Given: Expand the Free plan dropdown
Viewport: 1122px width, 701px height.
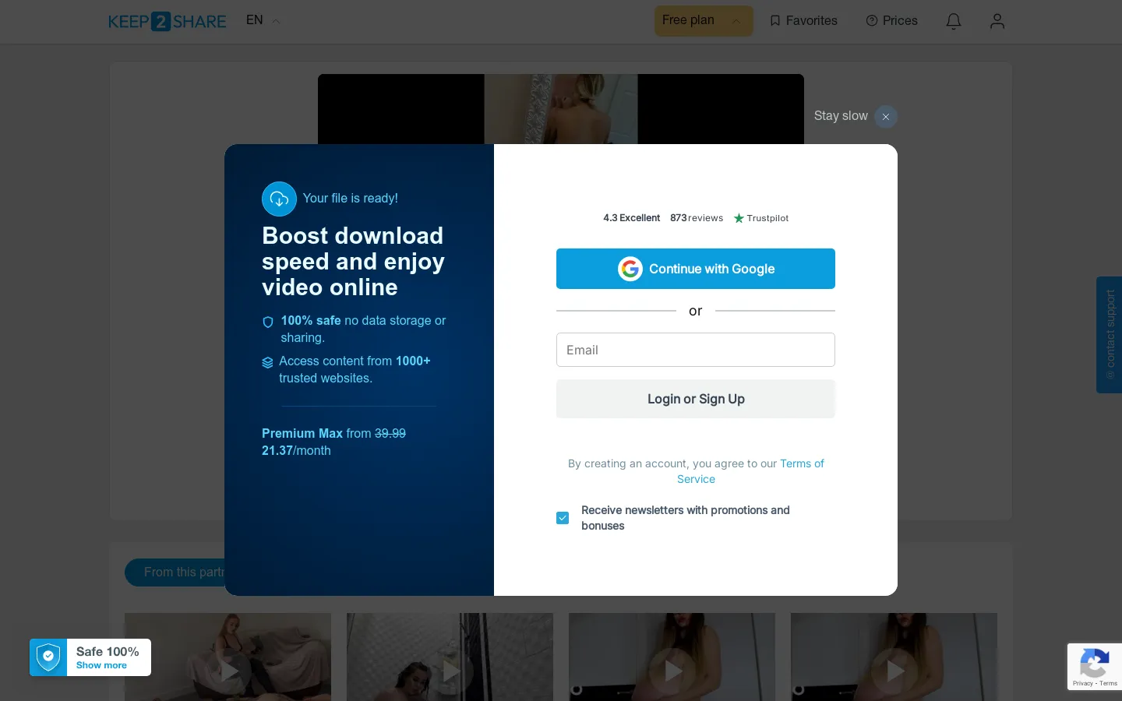Looking at the screenshot, I should click(x=704, y=21).
